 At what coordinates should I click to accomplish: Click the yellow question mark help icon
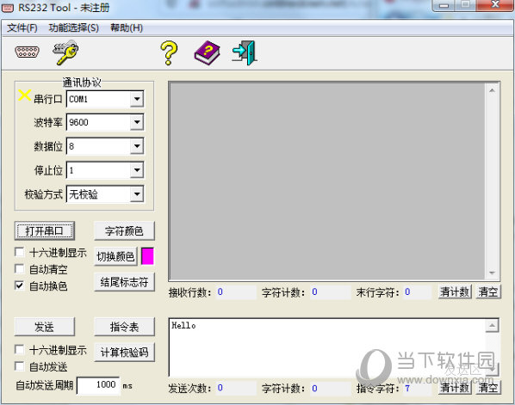coord(169,52)
